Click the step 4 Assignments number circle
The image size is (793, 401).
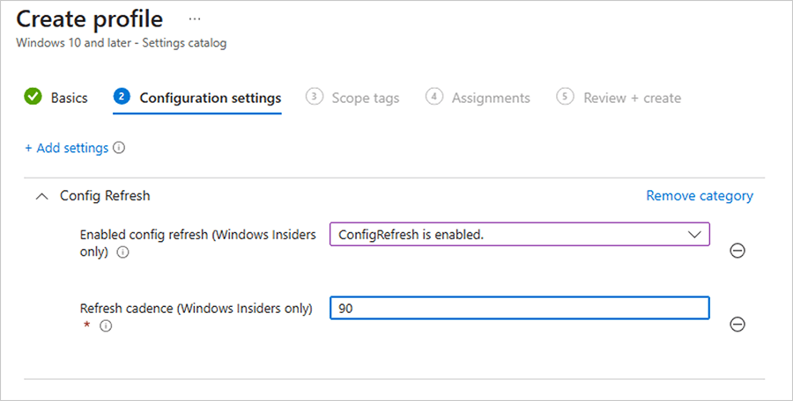pos(434,97)
